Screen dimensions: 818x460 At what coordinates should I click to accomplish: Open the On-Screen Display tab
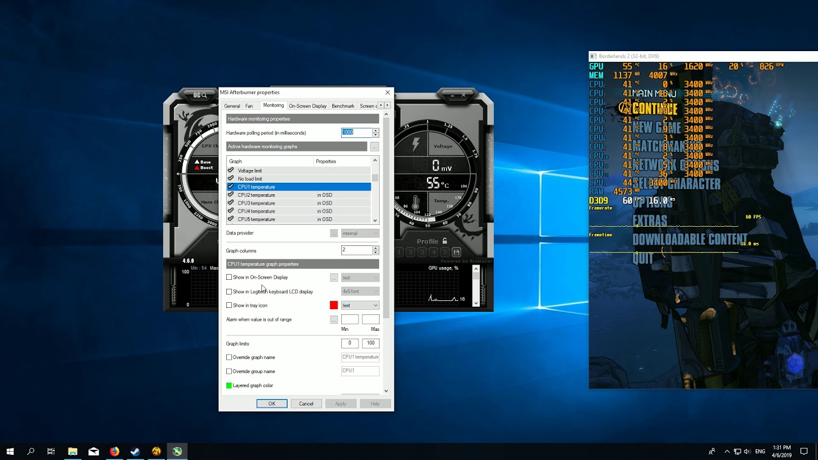pos(307,106)
